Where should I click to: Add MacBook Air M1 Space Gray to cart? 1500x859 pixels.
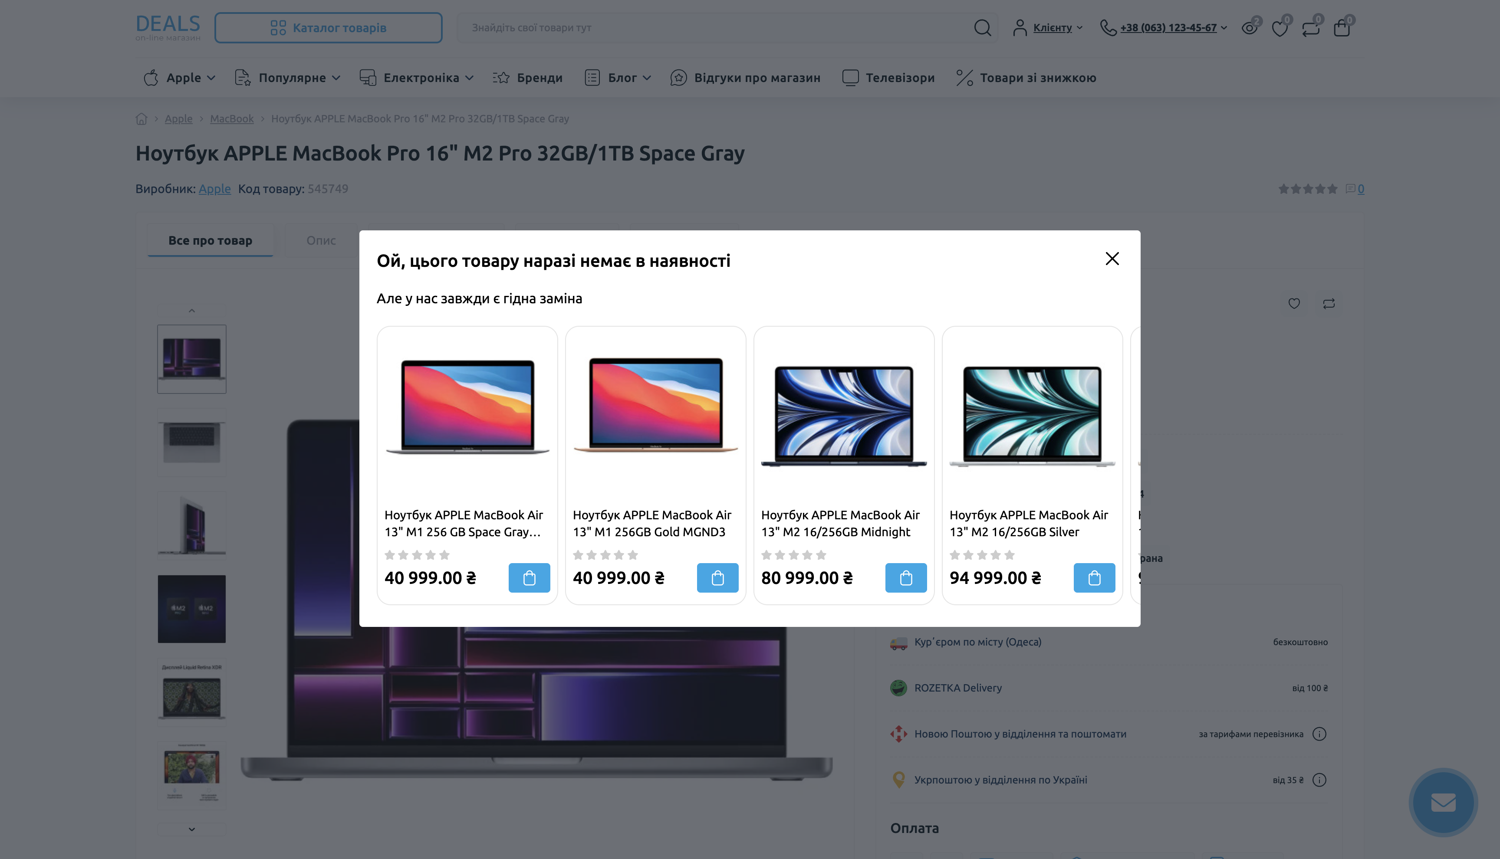529,577
